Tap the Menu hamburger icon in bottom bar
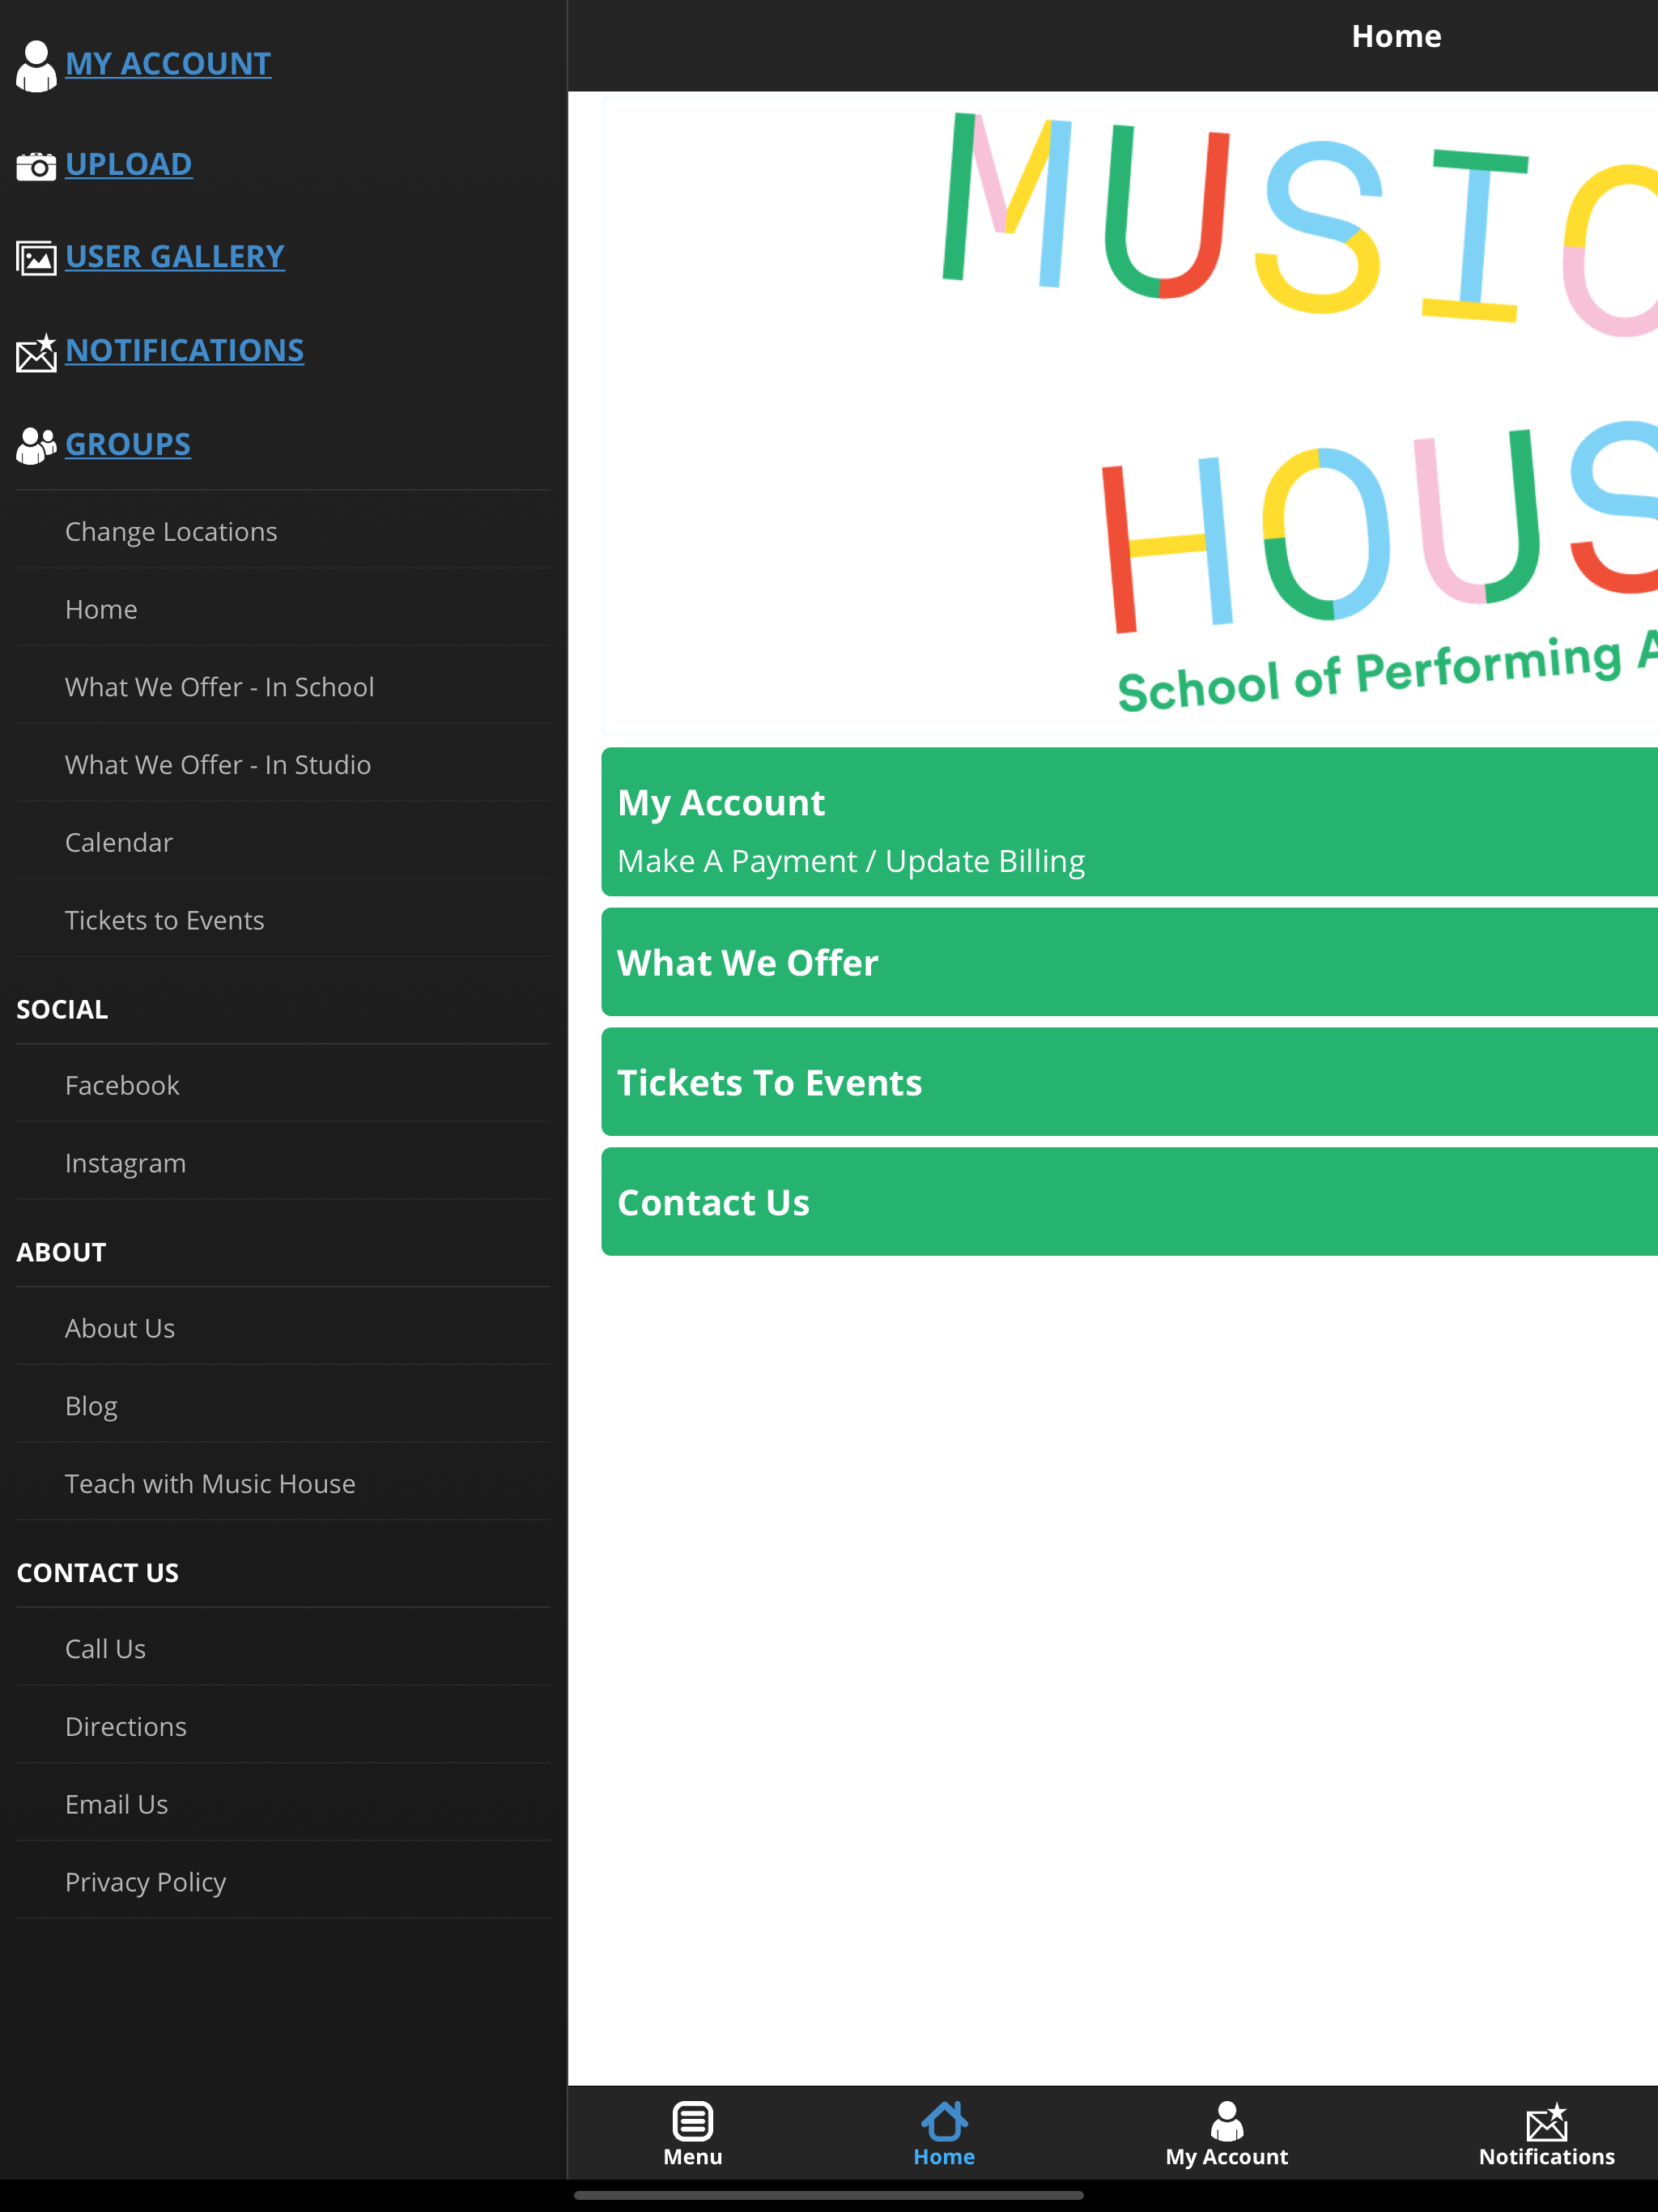The width and height of the screenshot is (1658, 2212). pyautogui.click(x=692, y=2120)
